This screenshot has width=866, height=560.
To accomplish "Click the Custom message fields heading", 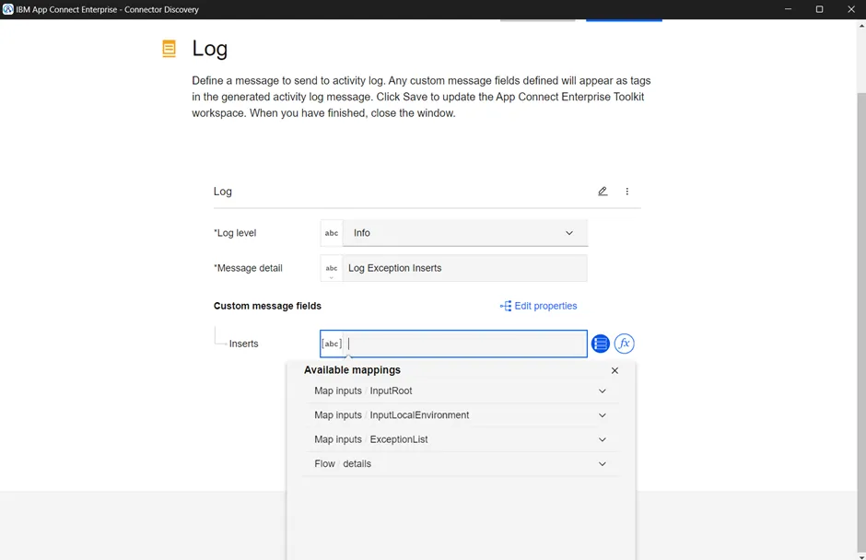I will (x=267, y=306).
